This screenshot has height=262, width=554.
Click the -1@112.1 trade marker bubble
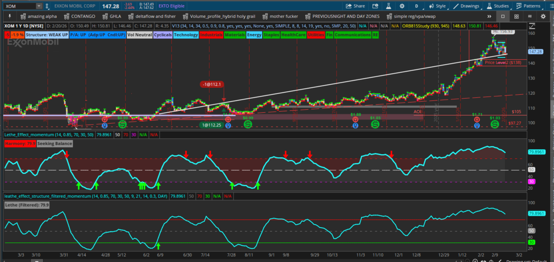tap(212, 84)
